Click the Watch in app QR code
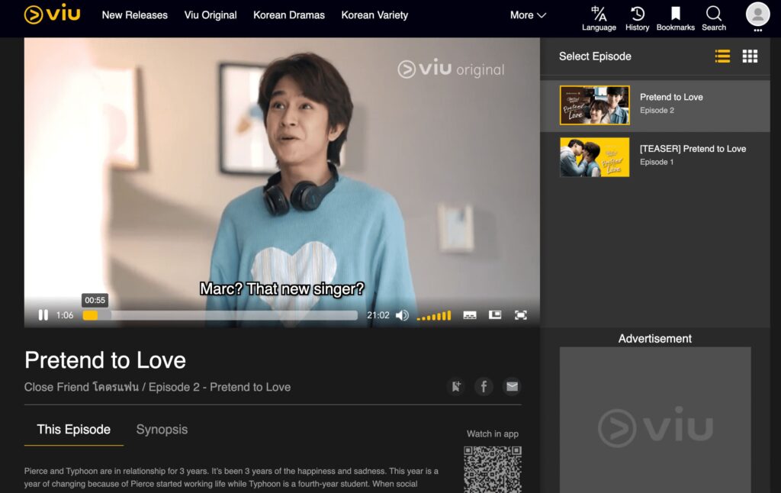This screenshot has height=493, width=781. point(493,469)
